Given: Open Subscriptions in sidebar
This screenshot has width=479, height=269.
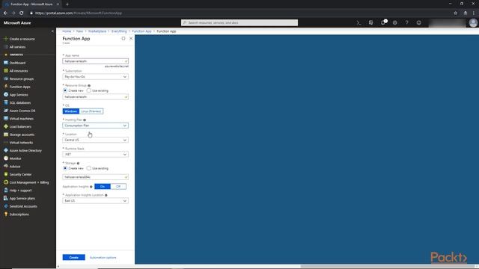Looking at the screenshot, I should [x=16, y=214].
